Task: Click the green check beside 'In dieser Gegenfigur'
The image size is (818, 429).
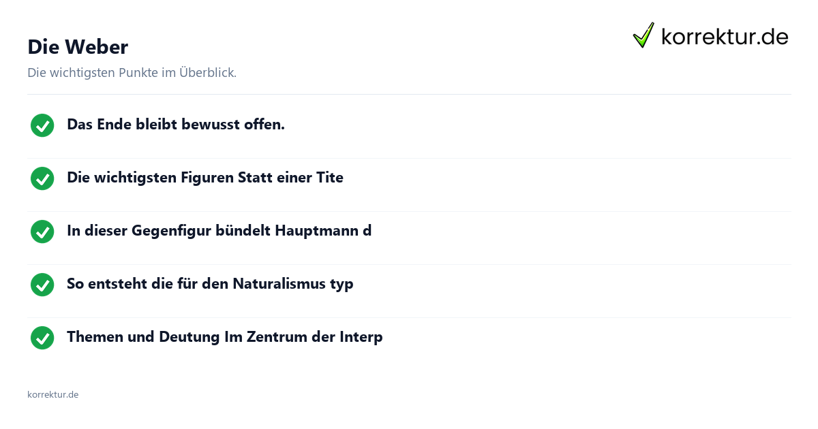Action: point(42,232)
